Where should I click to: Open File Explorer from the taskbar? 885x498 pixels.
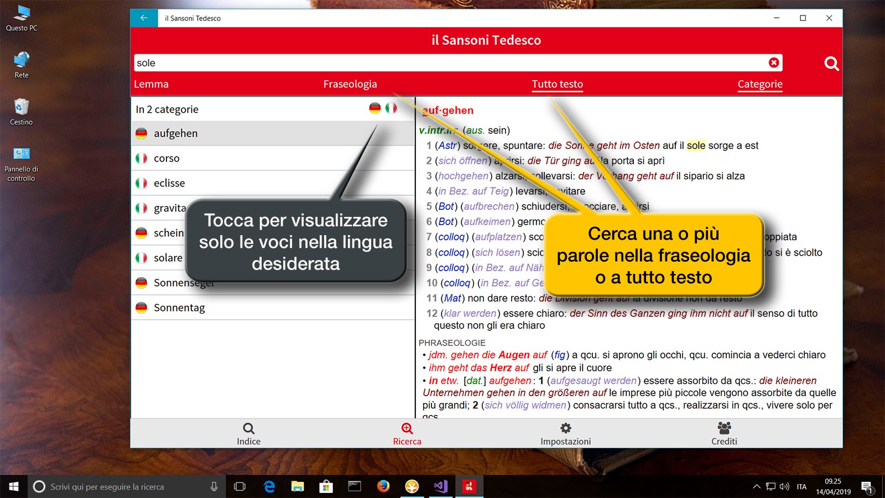[x=298, y=486]
